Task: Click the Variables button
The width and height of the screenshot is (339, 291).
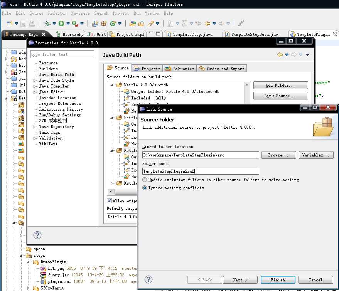Action: click(316, 155)
